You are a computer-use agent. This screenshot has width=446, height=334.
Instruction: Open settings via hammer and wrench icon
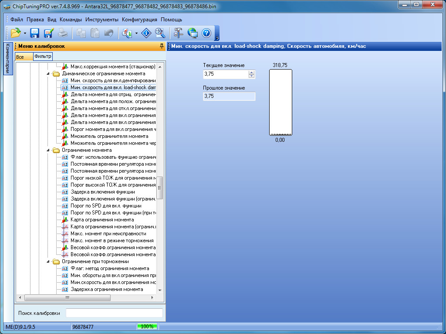pos(179,33)
